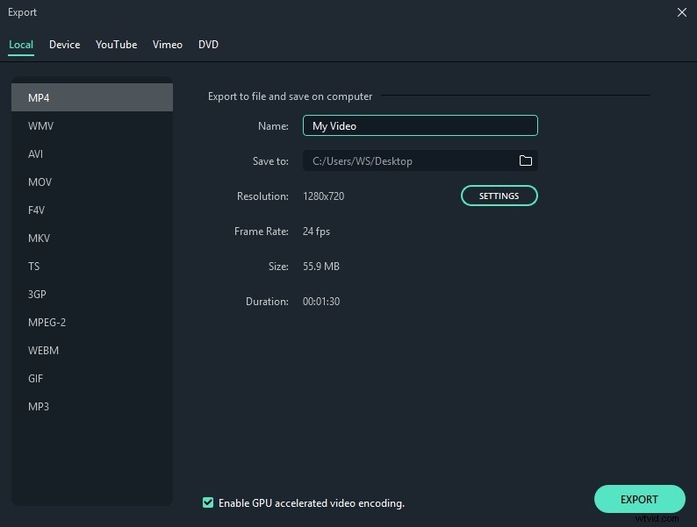
Task: Choose GIF as output format
Action: [92, 378]
